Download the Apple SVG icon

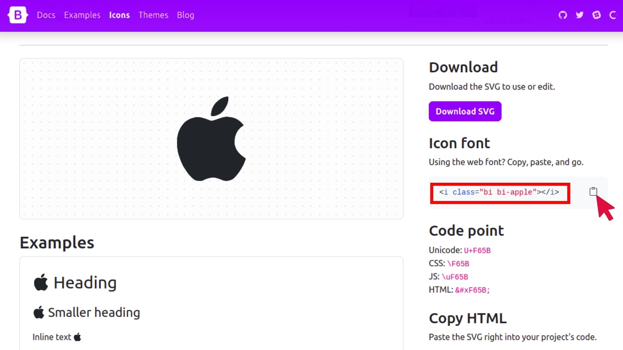click(465, 111)
